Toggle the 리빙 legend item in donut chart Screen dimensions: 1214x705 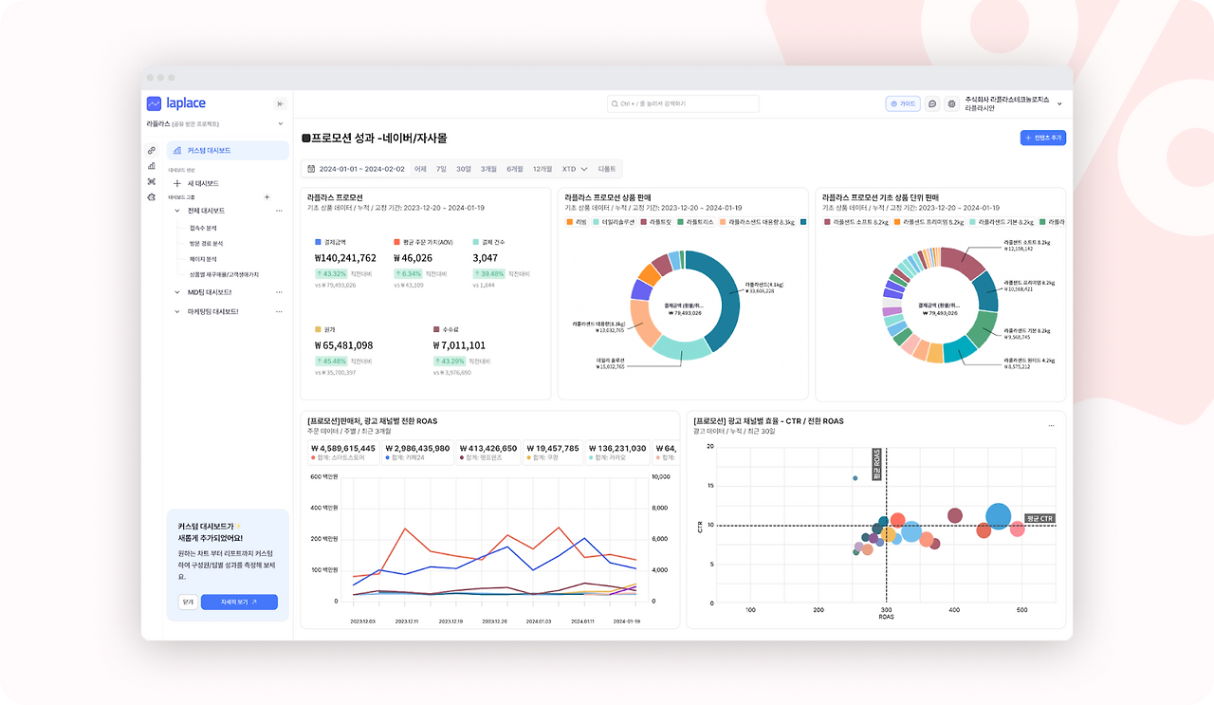(x=577, y=221)
